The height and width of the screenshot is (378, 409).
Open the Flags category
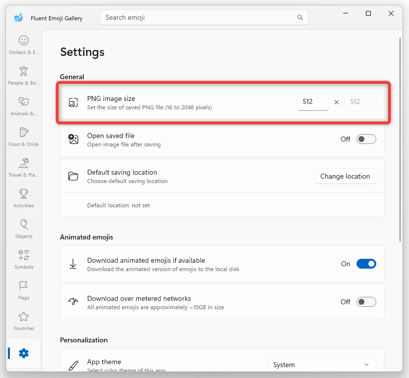[x=24, y=290]
